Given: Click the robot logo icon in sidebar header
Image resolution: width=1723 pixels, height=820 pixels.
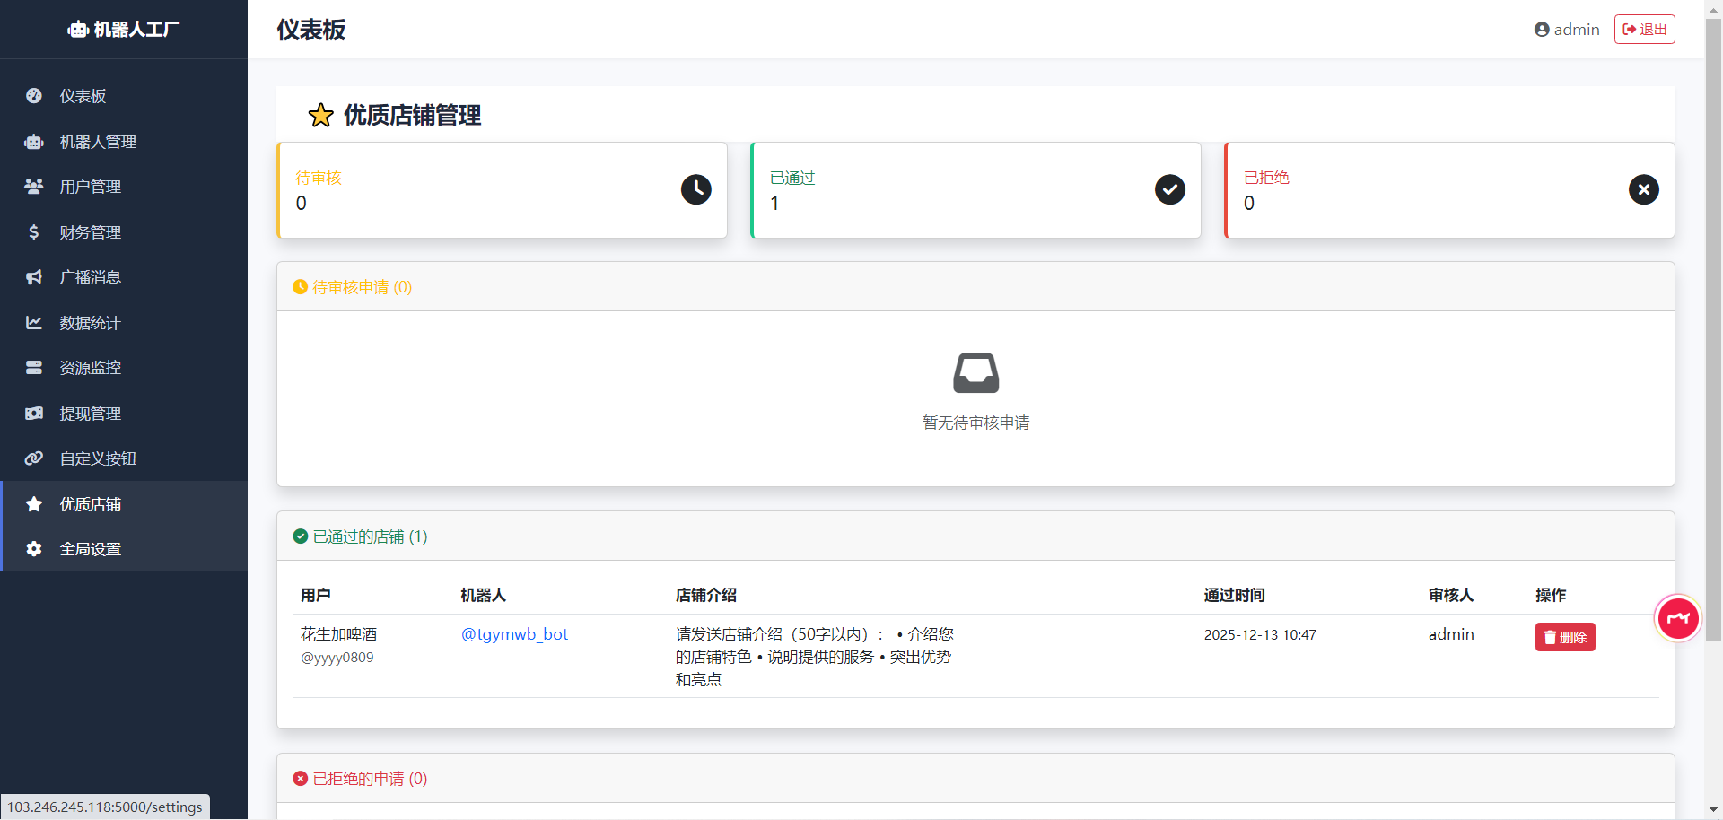Looking at the screenshot, I should tap(78, 30).
